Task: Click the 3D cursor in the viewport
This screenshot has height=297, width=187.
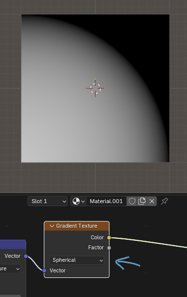Action: point(95,88)
